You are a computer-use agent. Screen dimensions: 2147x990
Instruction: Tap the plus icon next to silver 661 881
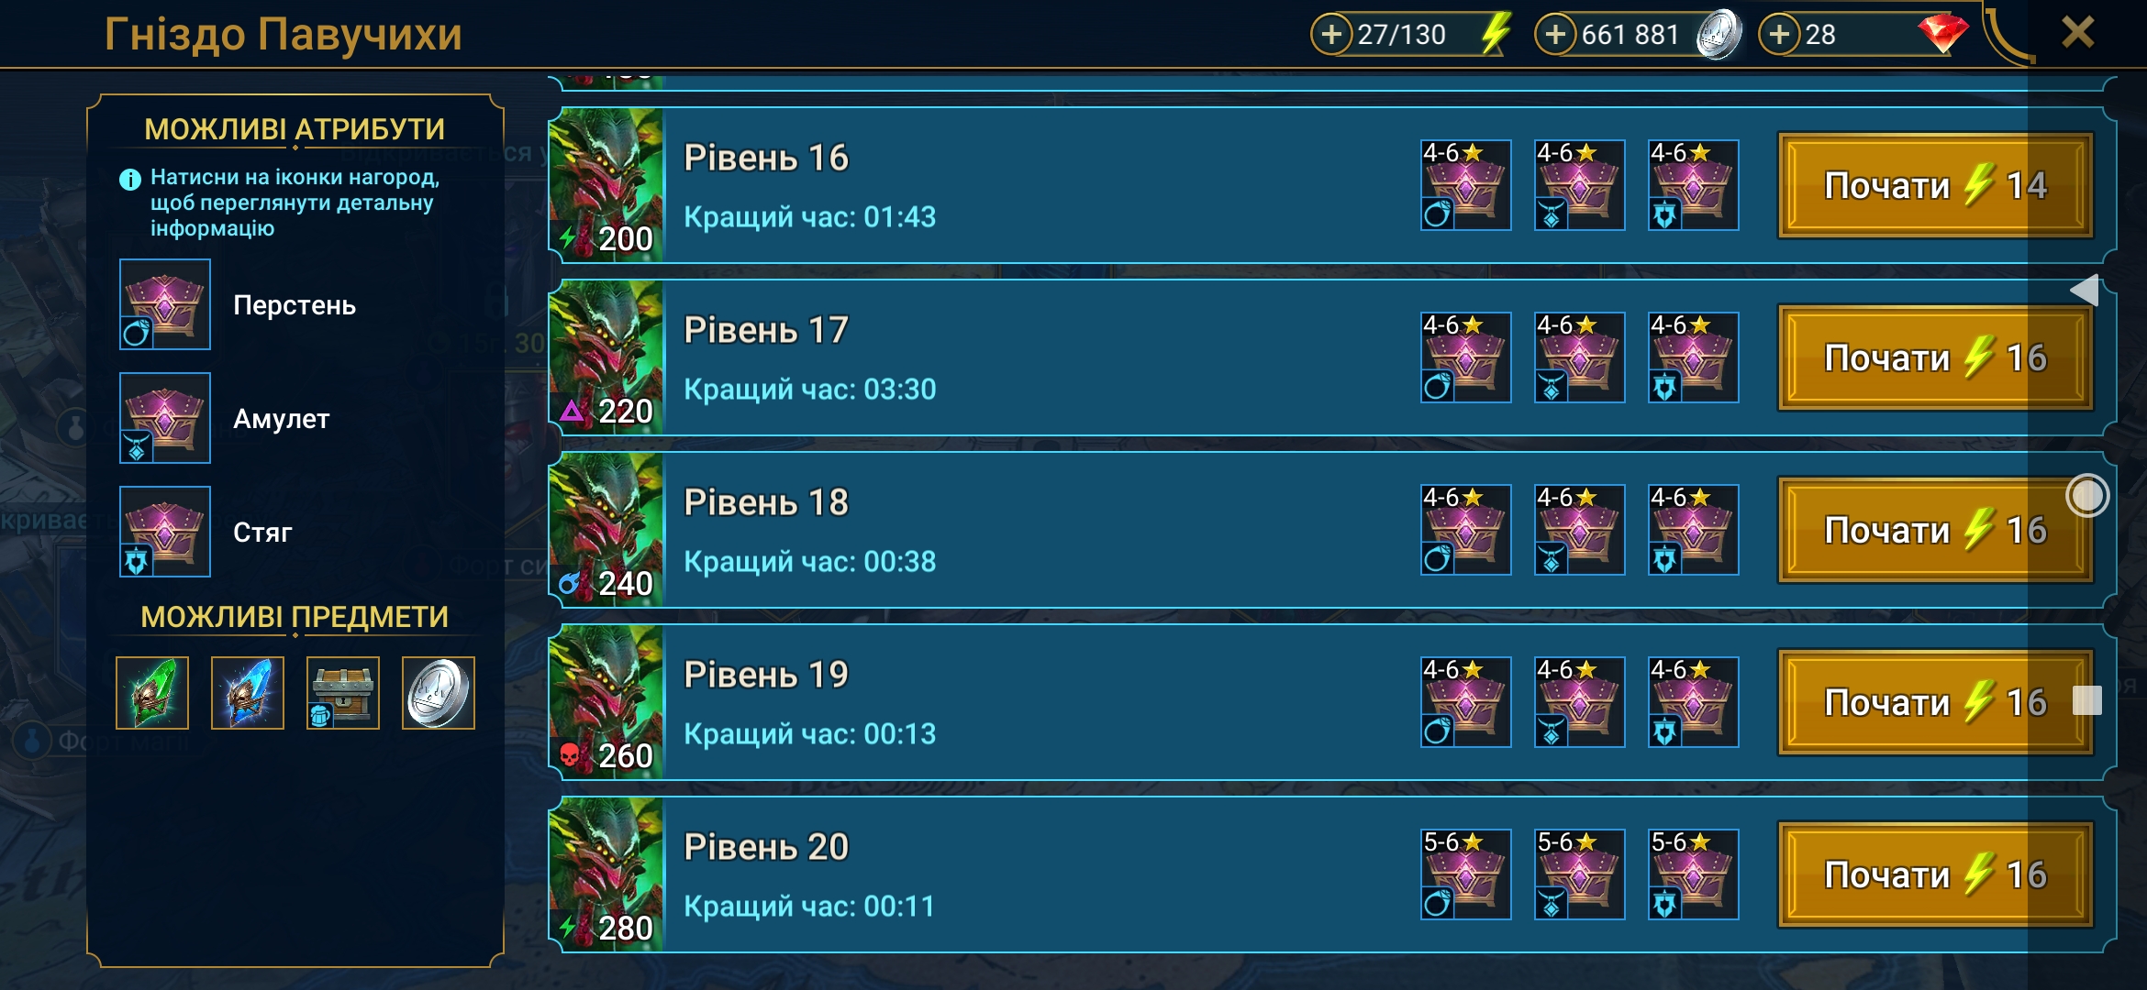click(x=1555, y=35)
